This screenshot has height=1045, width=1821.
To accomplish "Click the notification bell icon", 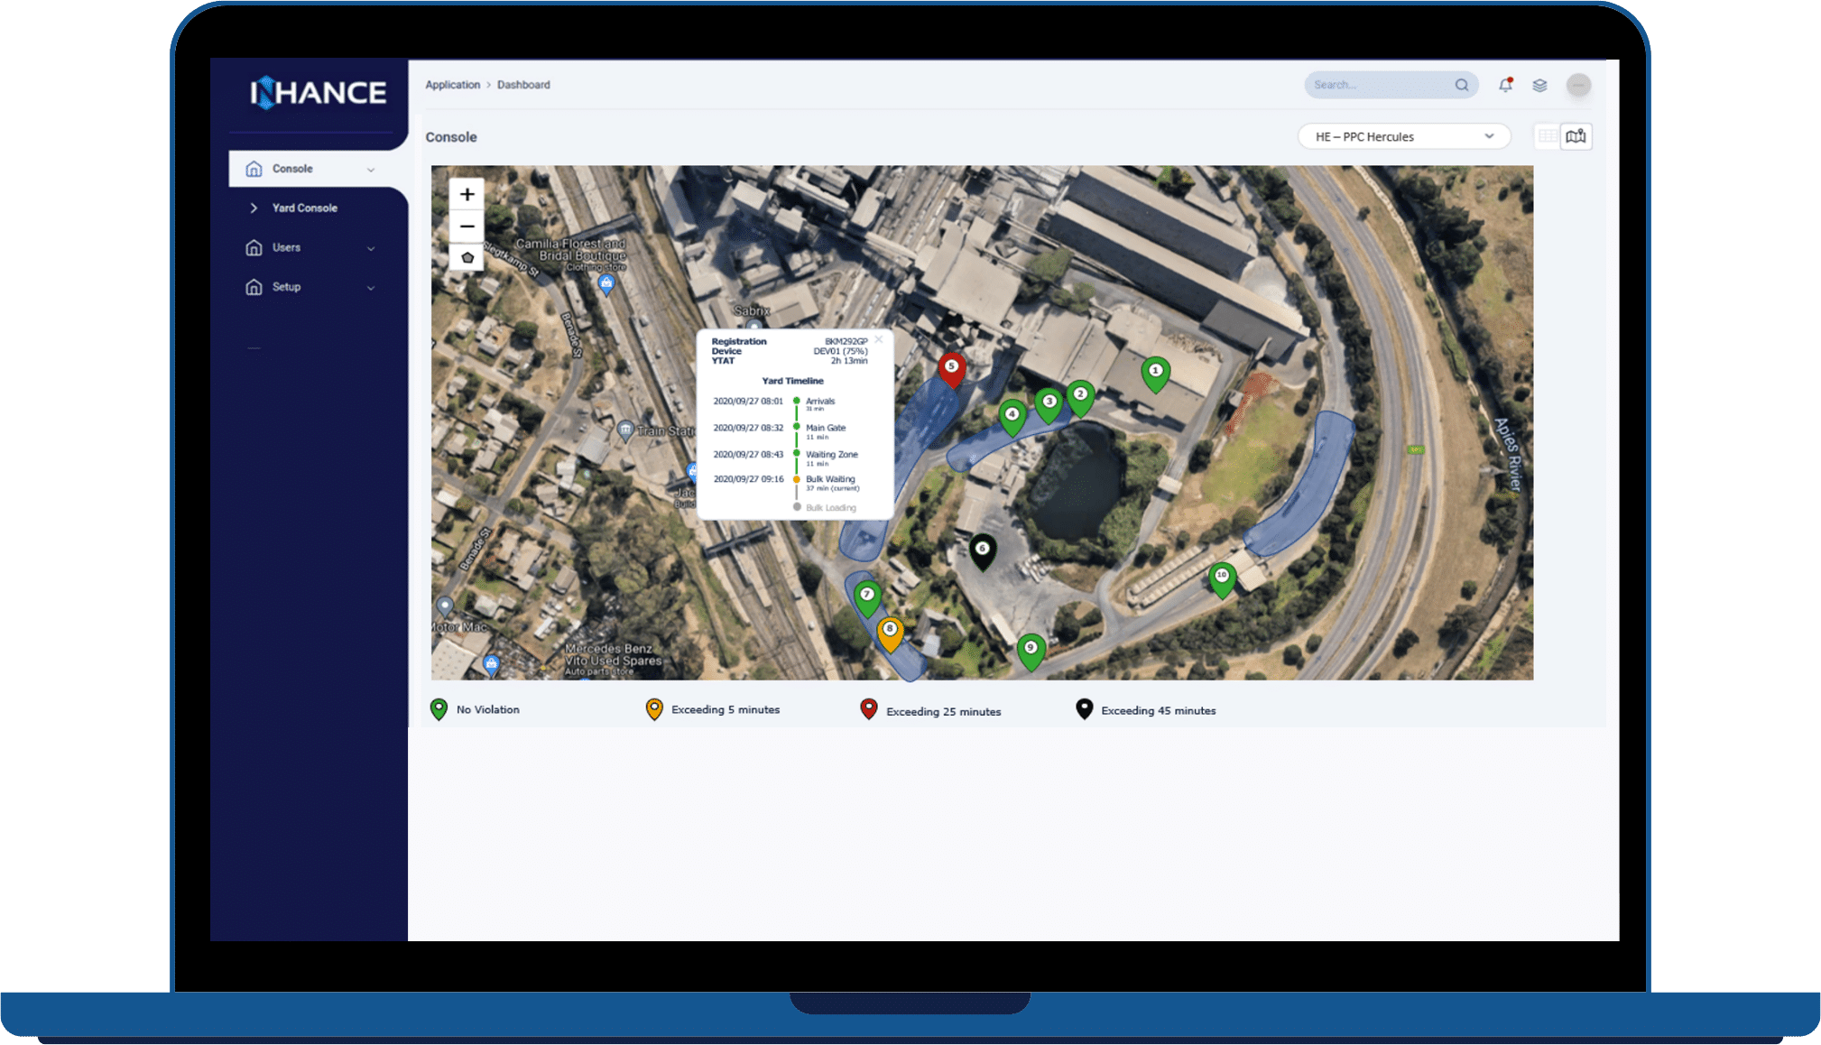I will [x=1504, y=85].
